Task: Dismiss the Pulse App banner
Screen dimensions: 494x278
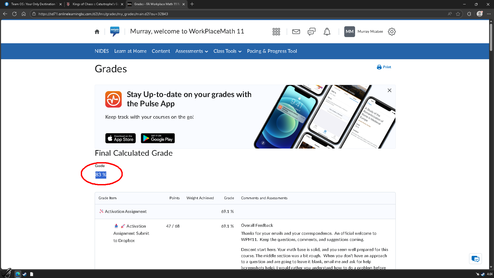Action: [x=390, y=90]
